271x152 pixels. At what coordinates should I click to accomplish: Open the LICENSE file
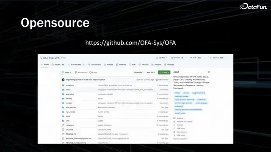coord(69,130)
